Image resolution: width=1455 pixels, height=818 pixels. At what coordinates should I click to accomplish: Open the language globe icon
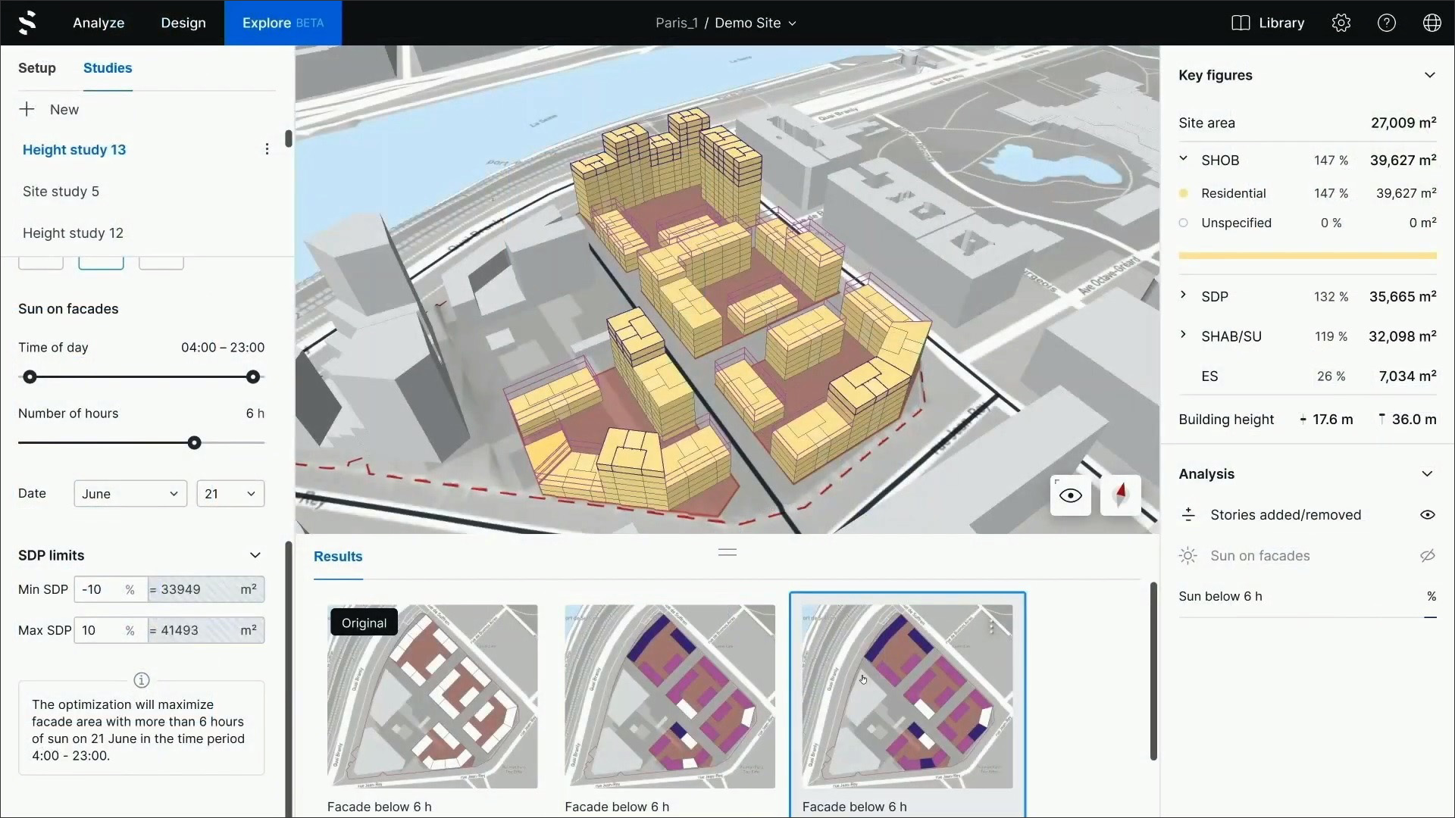click(x=1432, y=23)
